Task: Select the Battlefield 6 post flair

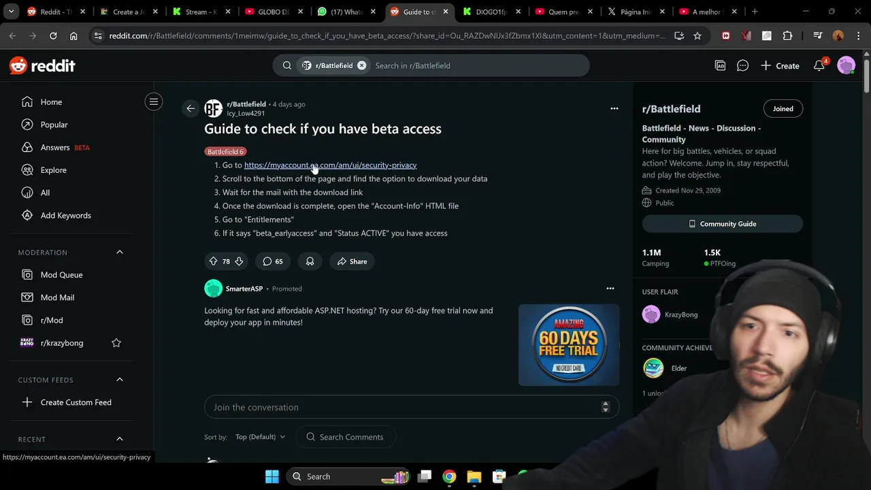Action: [225, 151]
